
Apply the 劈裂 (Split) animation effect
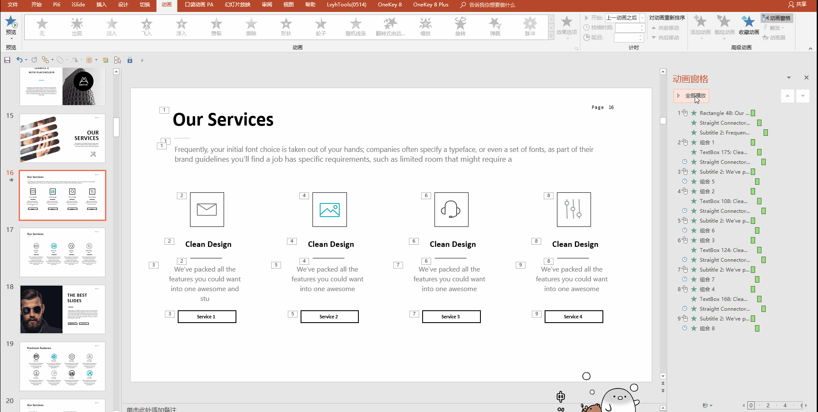(216, 27)
